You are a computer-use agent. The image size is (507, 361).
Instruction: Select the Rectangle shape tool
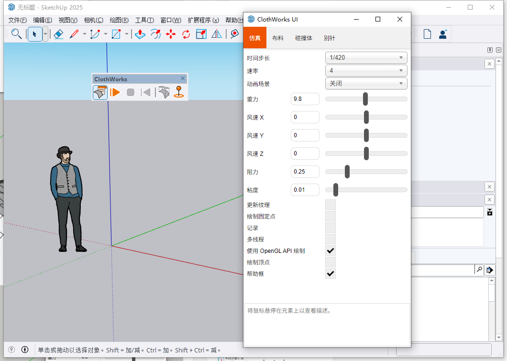pos(116,34)
